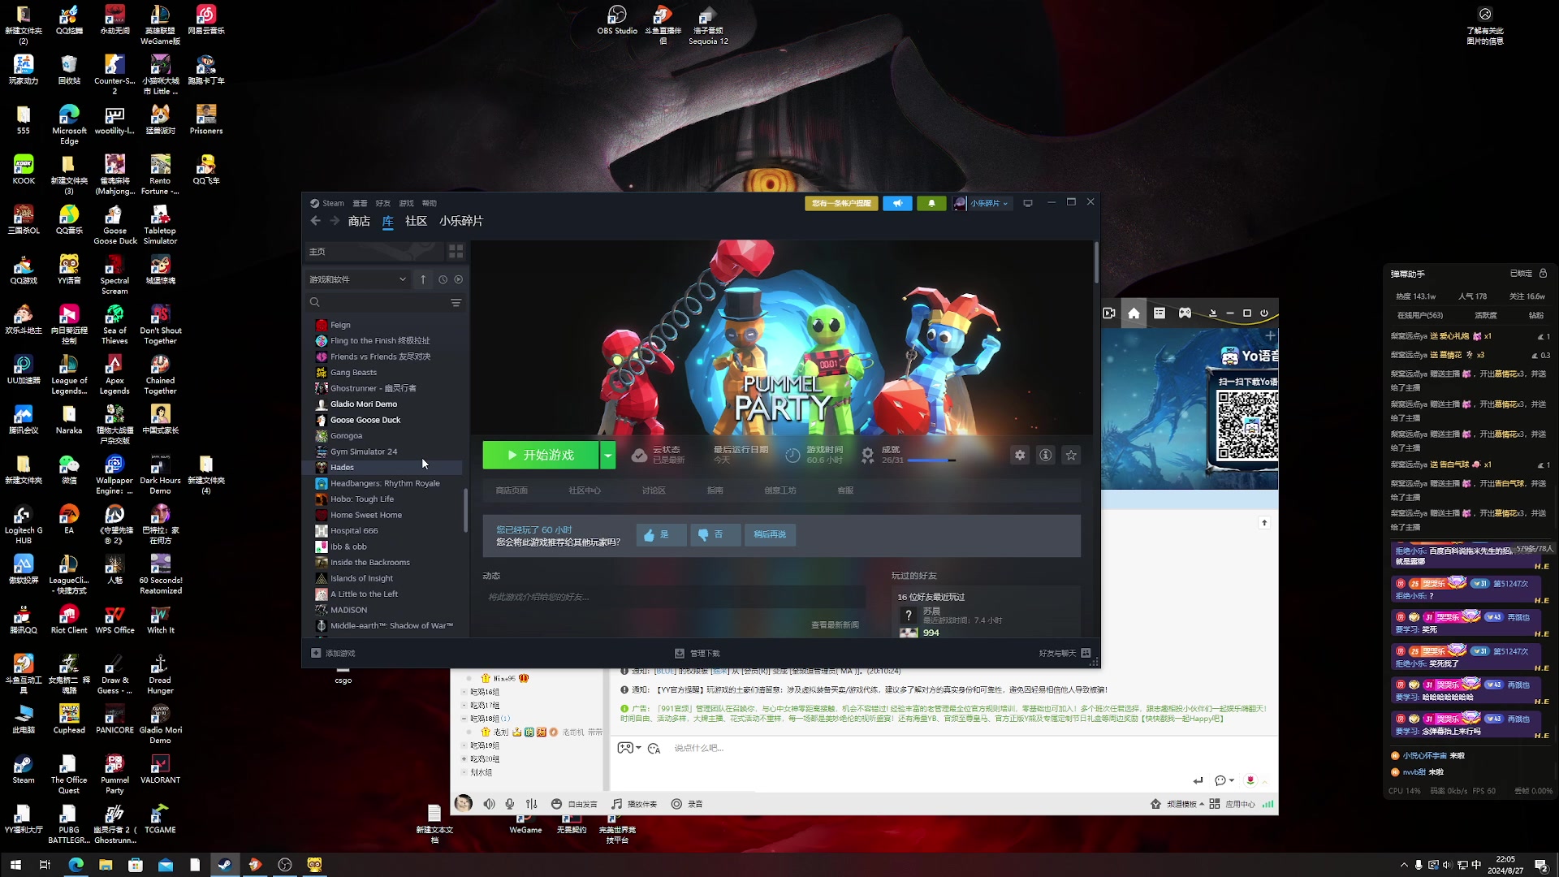Open Steam library advanced filter icon
This screenshot has width=1559, height=877.
(456, 303)
